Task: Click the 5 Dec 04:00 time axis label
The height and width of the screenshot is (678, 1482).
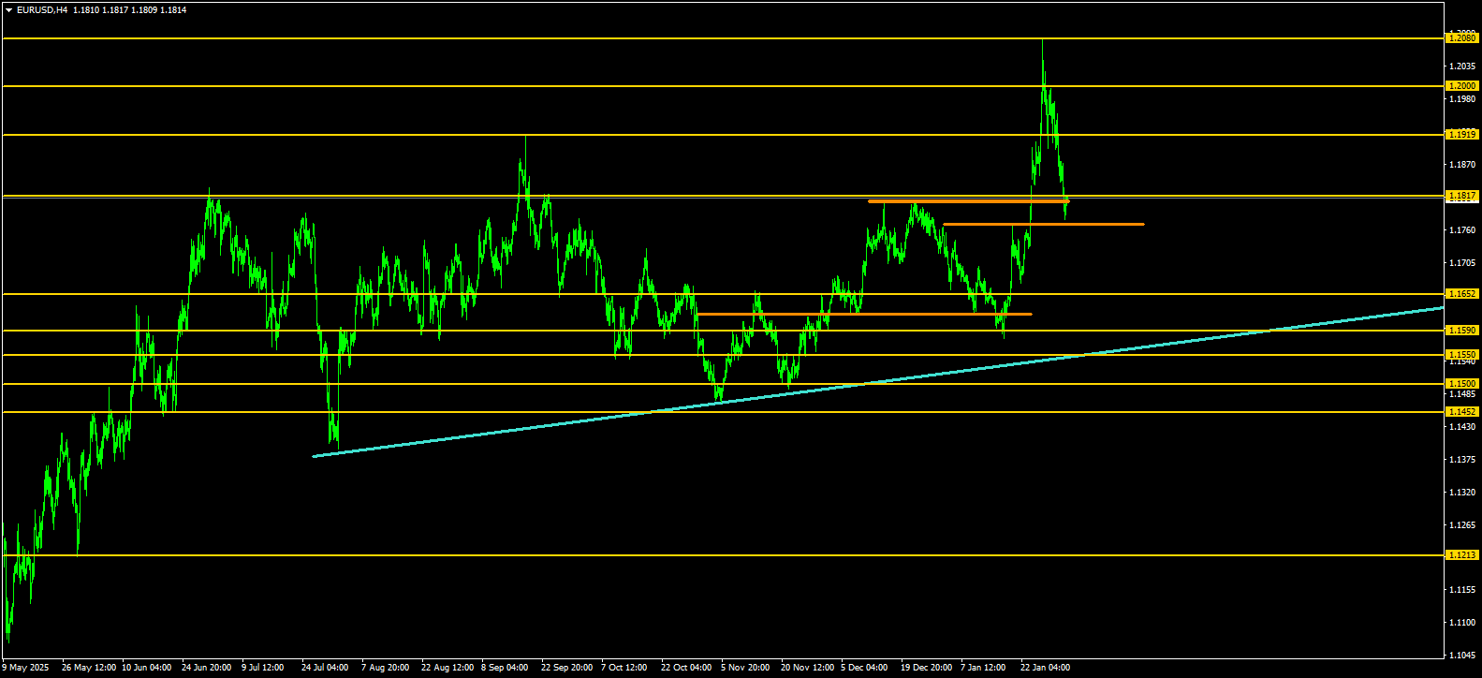Action: tap(864, 668)
